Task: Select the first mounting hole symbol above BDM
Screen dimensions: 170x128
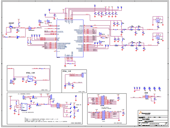Action: pos(144,89)
